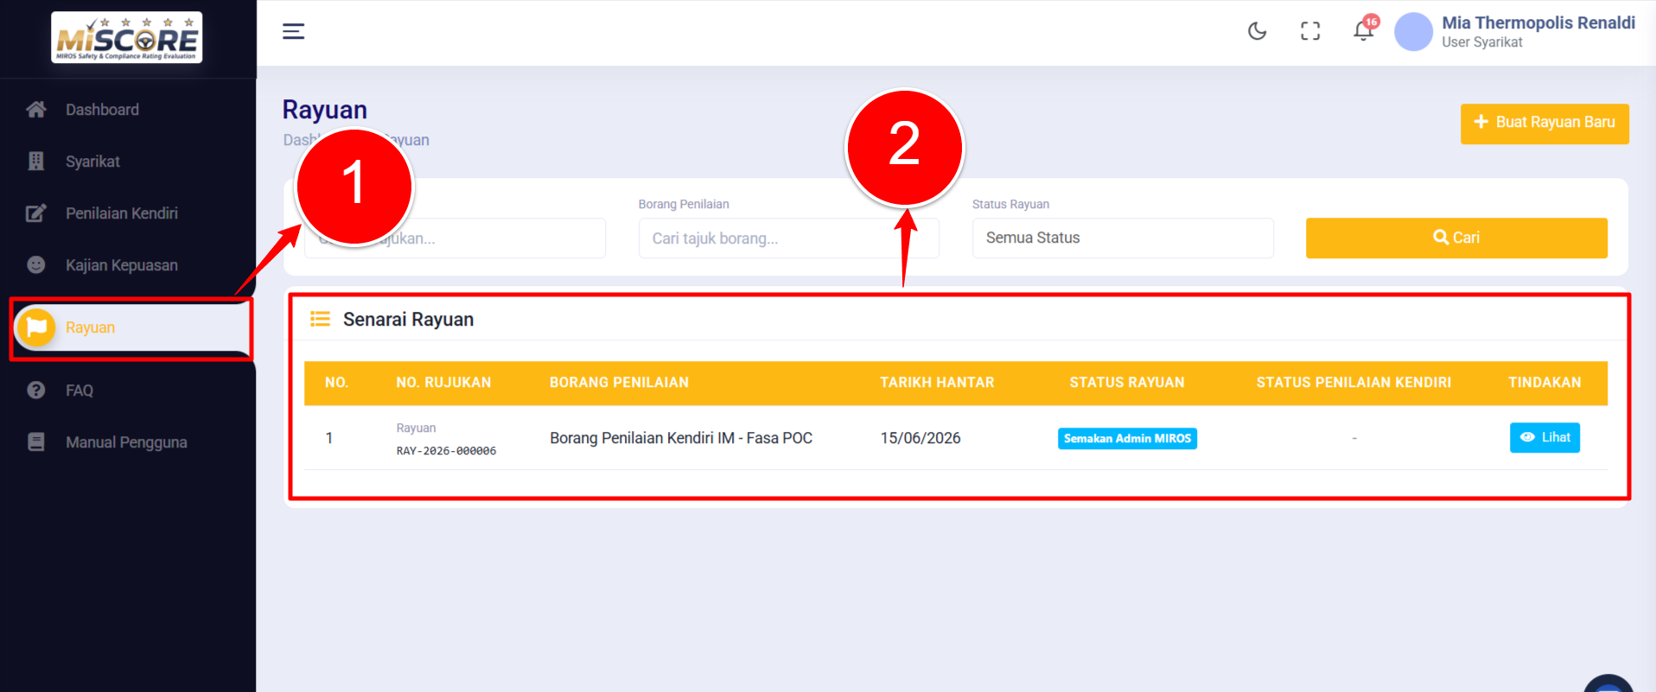Click the TARIKH HANTAR column header

(x=937, y=383)
